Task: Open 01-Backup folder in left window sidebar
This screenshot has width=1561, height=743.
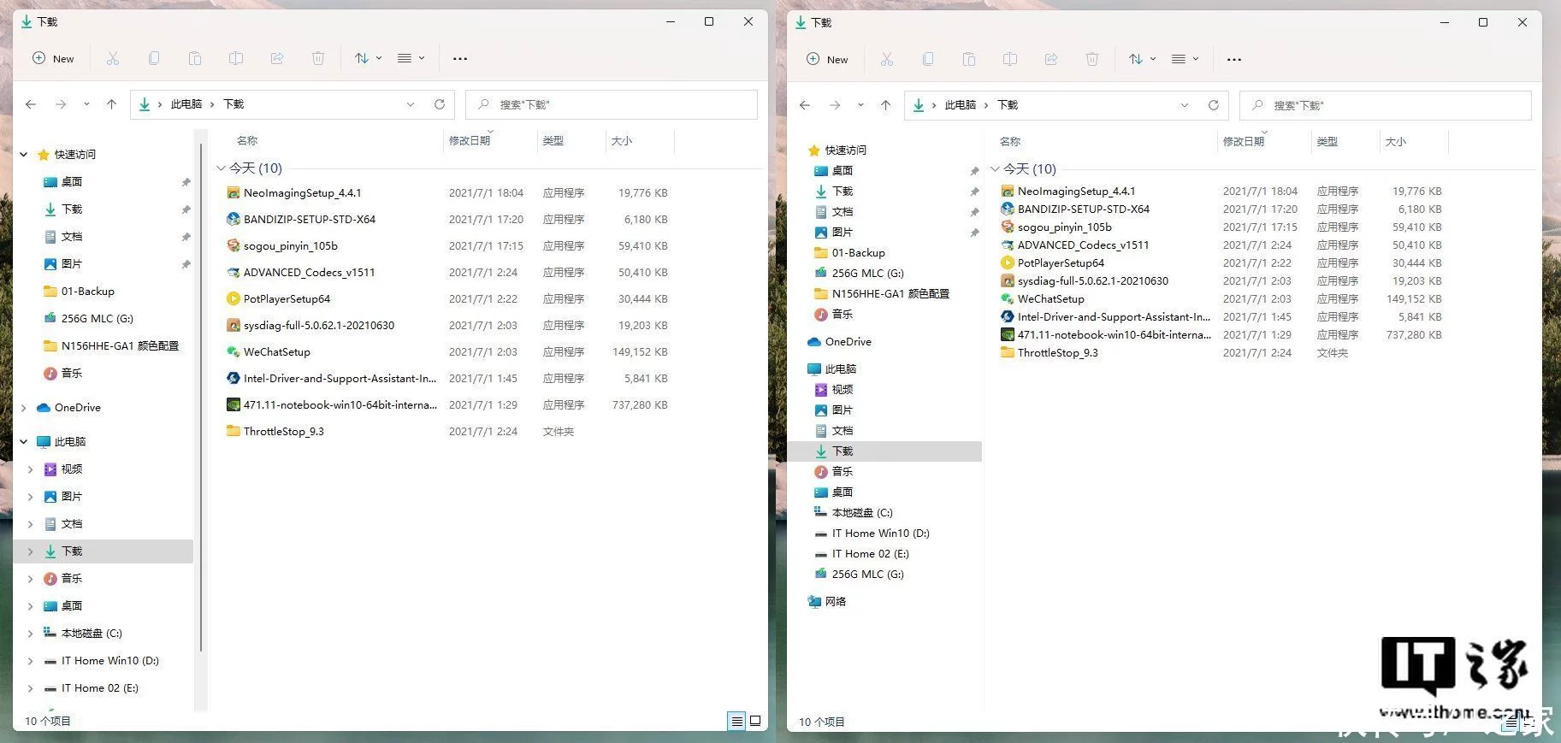Action: (87, 292)
